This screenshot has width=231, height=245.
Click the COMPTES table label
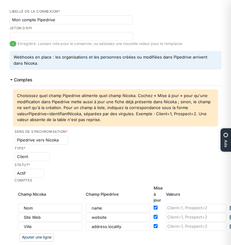point(23,180)
